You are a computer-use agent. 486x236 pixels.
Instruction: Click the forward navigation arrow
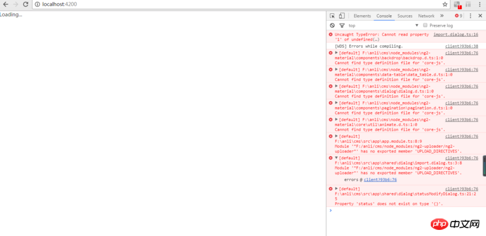[x=16, y=4]
